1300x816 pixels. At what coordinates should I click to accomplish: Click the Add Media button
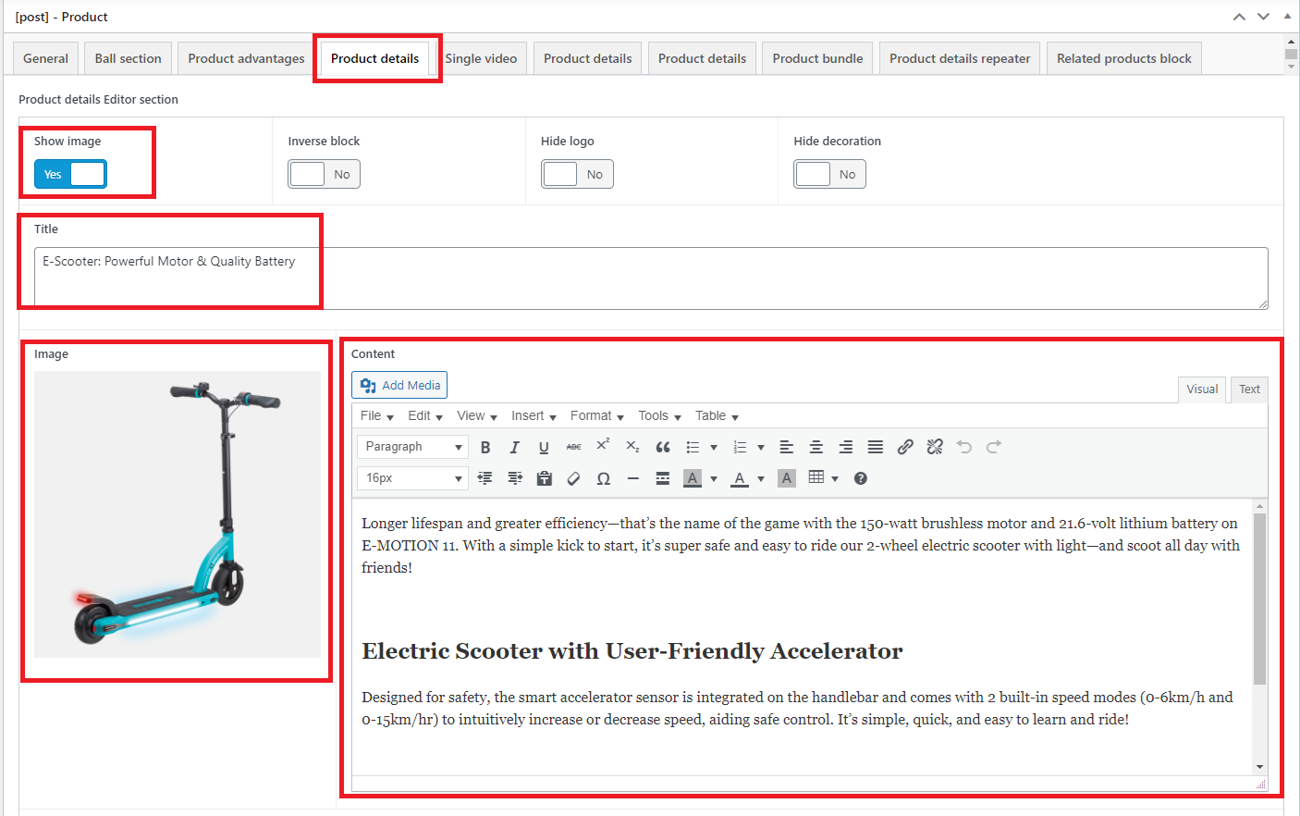pos(399,385)
